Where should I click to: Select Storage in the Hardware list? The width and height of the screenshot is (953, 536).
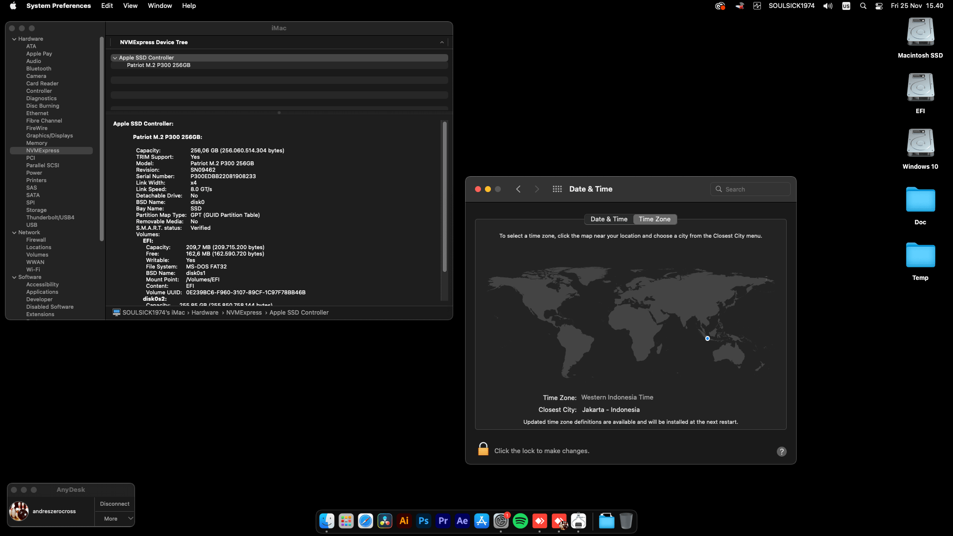coord(36,210)
